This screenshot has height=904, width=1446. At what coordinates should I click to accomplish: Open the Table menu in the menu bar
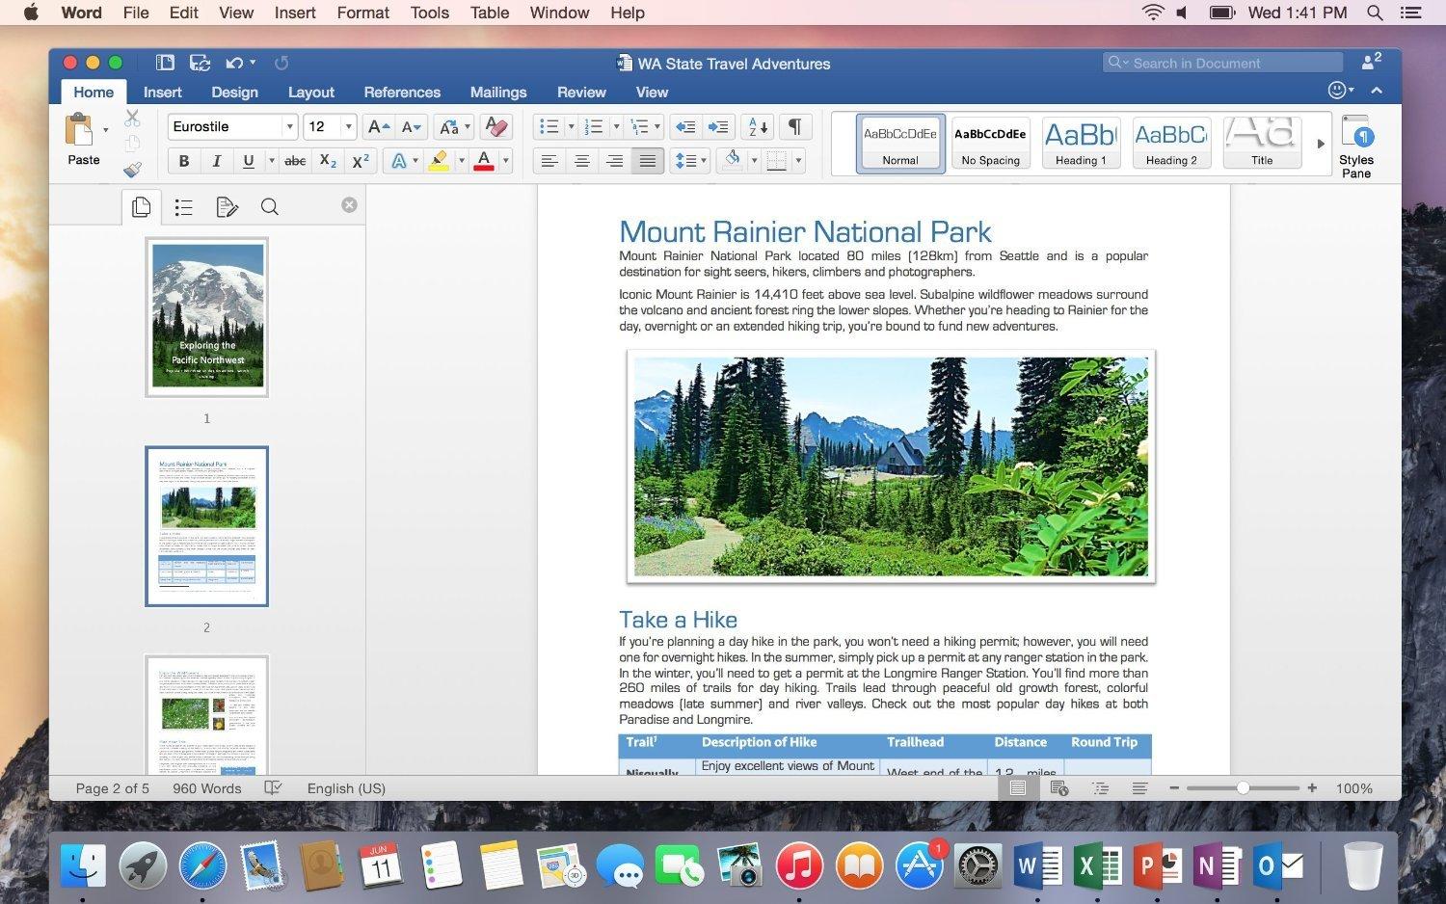pos(489,13)
